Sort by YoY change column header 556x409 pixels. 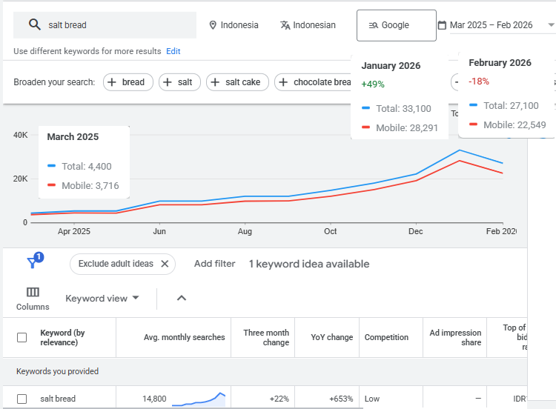[x=331, y=338]
